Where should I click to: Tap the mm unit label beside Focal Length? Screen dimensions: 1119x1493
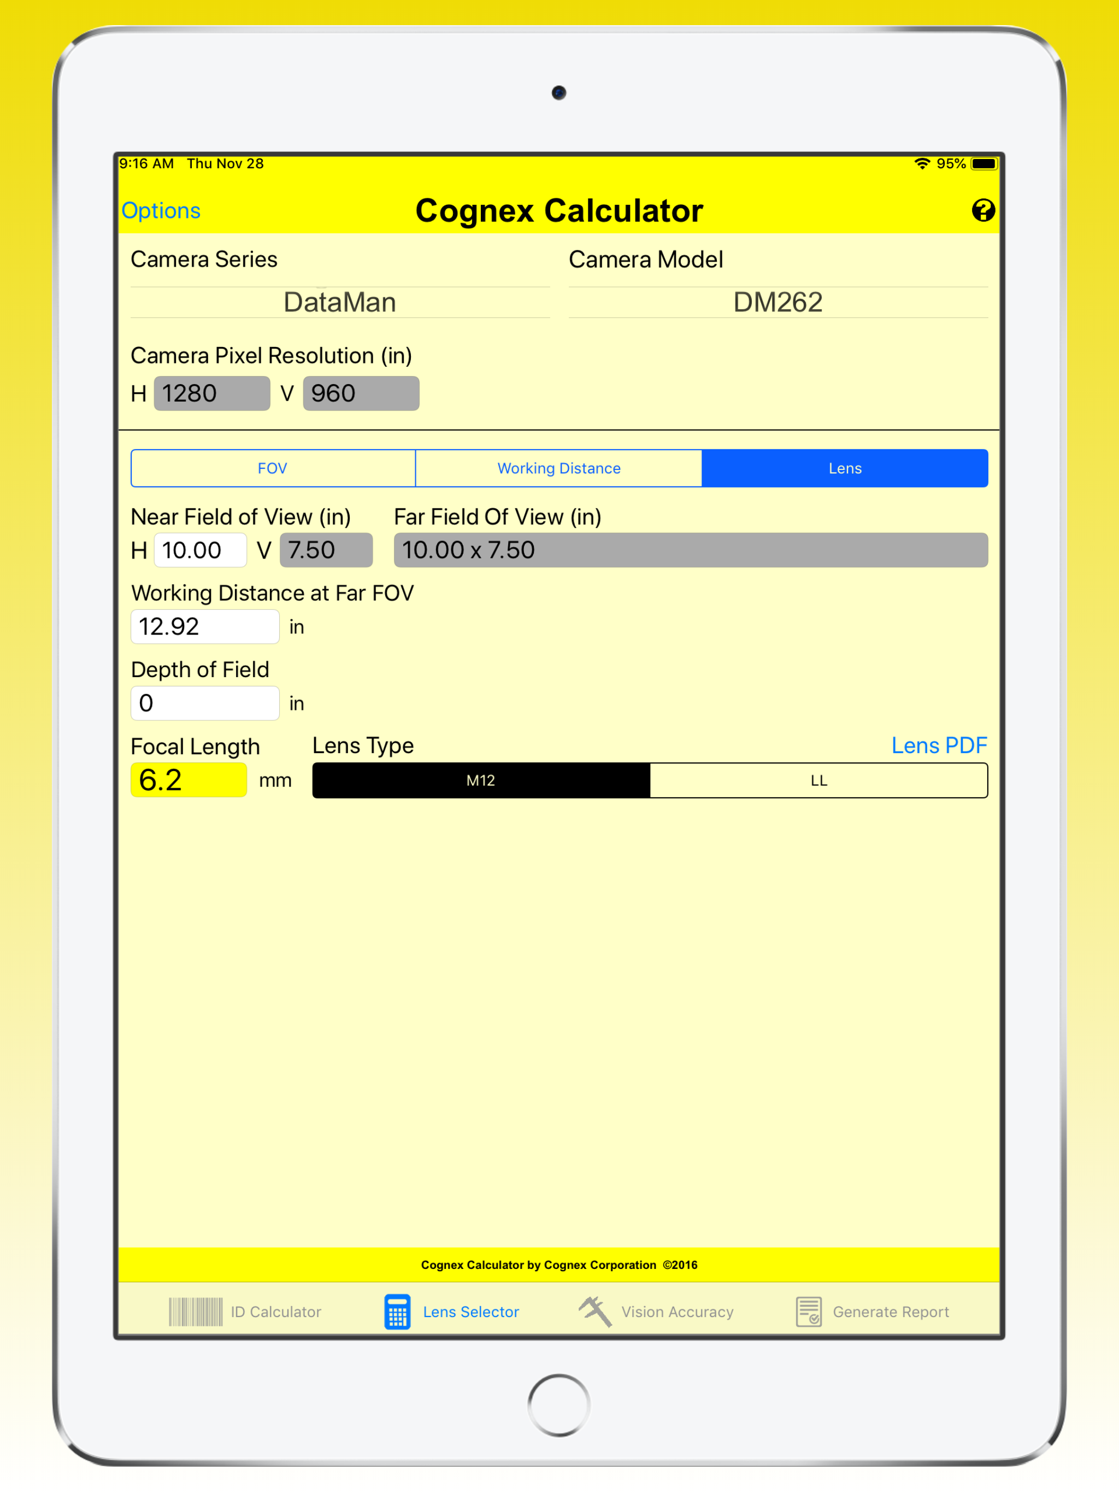pos(275,781)
